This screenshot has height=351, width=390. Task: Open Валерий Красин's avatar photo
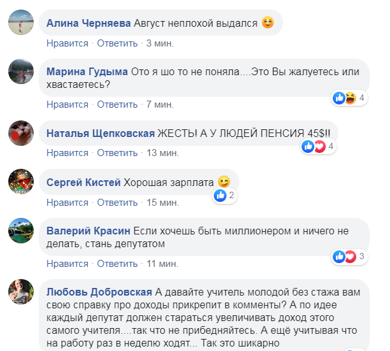click(20, 231)
